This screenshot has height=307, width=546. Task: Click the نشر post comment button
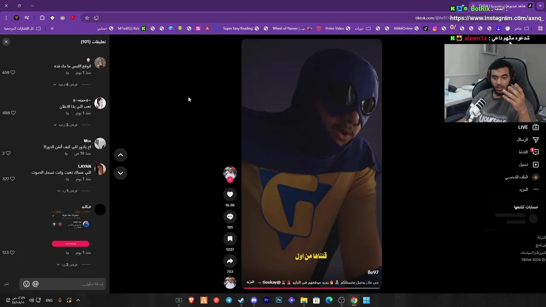click(x=6, y=284)
